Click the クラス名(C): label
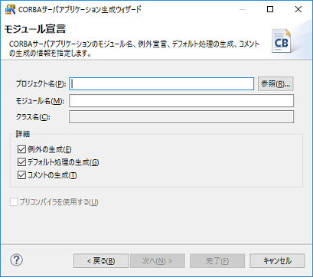The image size is (313, 277). [33, 117]
